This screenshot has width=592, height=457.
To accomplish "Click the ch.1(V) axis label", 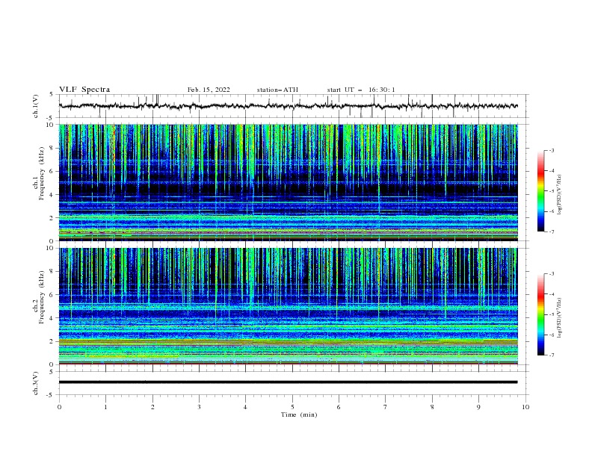I will 36,106.
